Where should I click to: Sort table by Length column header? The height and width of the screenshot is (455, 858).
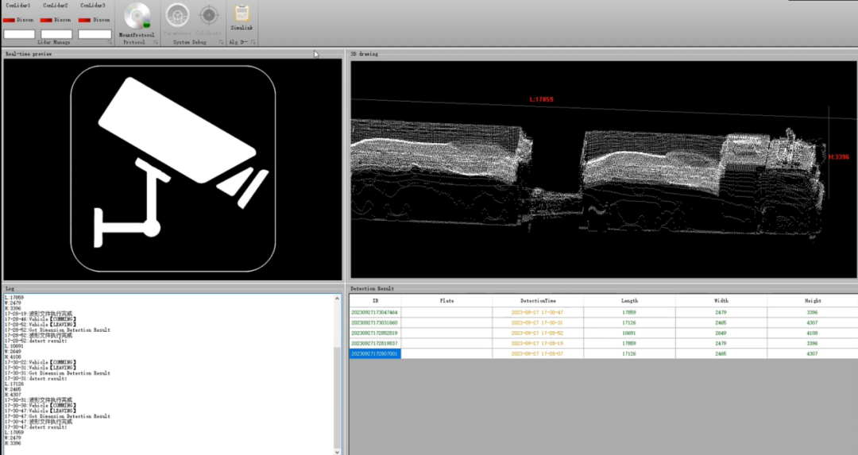[629, 301]
